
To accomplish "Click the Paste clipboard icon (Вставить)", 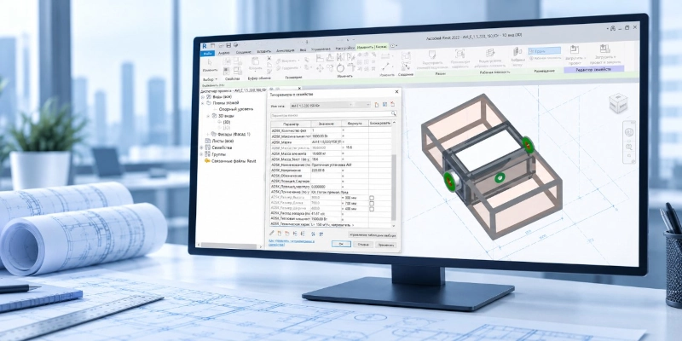I will pyautogui.click(x=255, y=61).
